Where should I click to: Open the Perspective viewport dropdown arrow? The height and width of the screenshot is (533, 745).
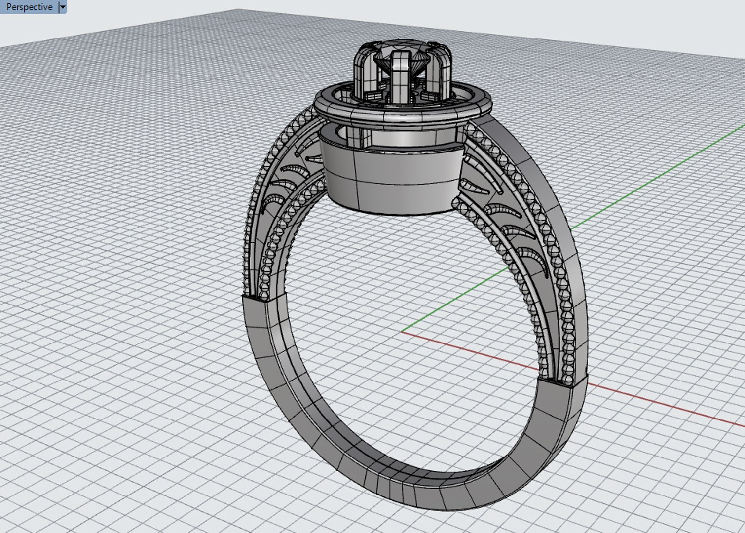62,7
